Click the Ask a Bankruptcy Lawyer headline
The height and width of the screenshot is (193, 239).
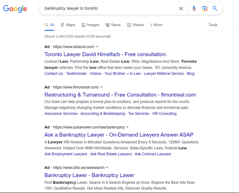coord(119,135)
